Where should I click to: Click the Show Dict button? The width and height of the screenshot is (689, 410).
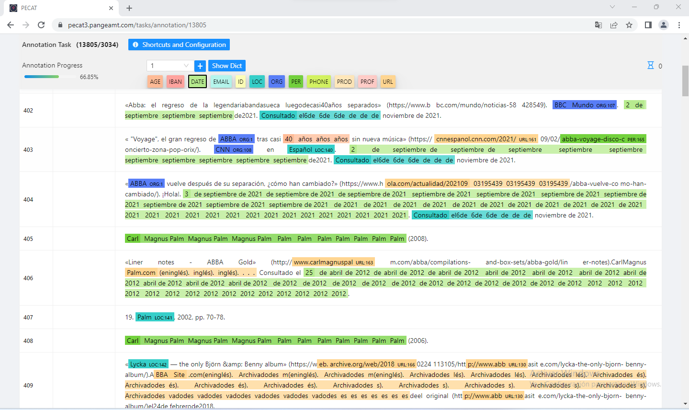[x=227, y=66]
